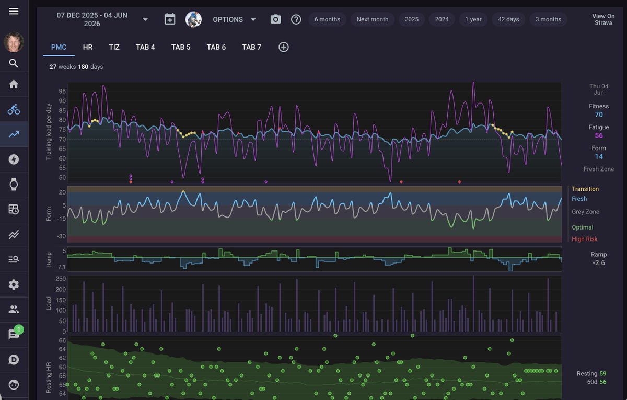
Task: Open the help question mark icon
Action: pyautogui.click(x=296, y=19)
